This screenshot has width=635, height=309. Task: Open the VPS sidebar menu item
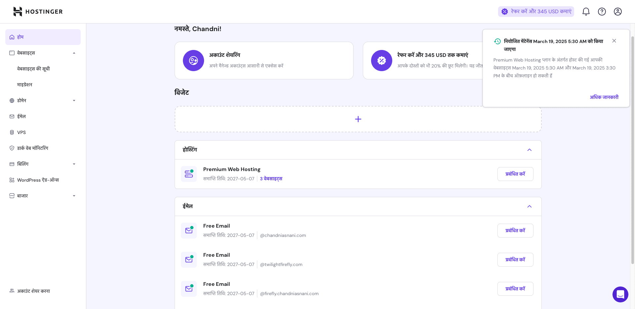tap(21, 132)
